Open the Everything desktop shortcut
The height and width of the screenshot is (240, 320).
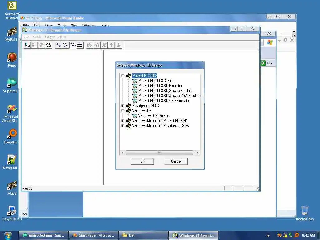(11, 136)
